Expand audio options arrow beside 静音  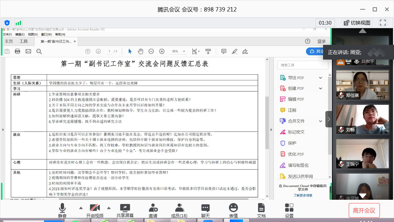[x=81, y=208]
